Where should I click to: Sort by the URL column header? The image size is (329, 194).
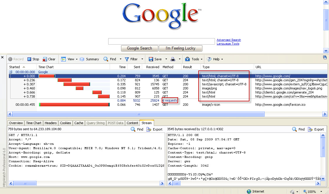pyautogui.click(x=291, y=67)
